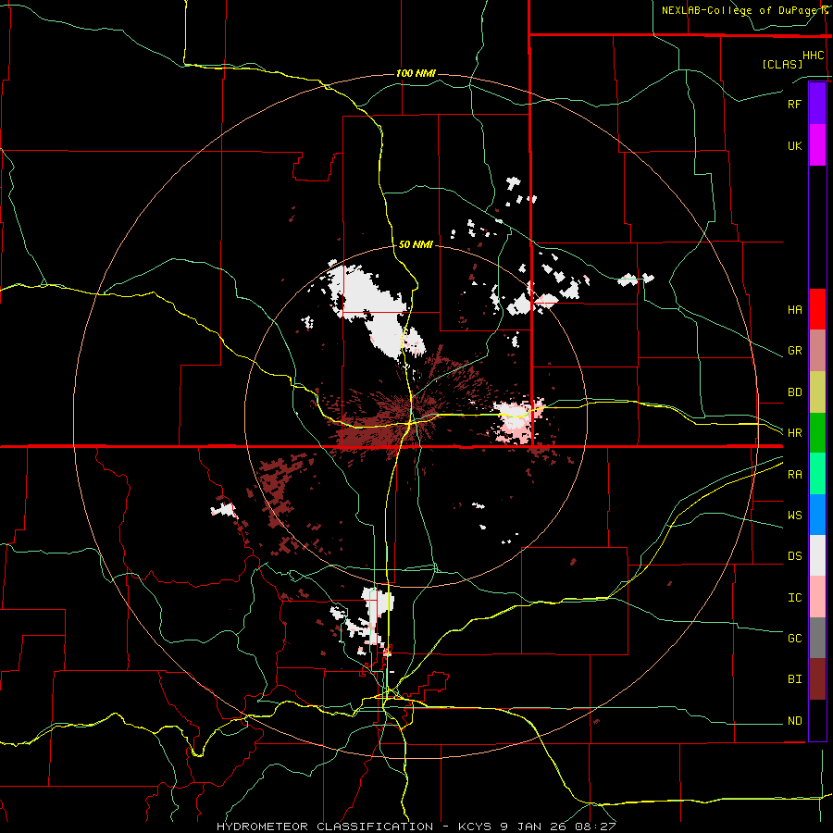Click the 08:27 timestamp
This screenshot has width=833, height=833.
(594, 827)
